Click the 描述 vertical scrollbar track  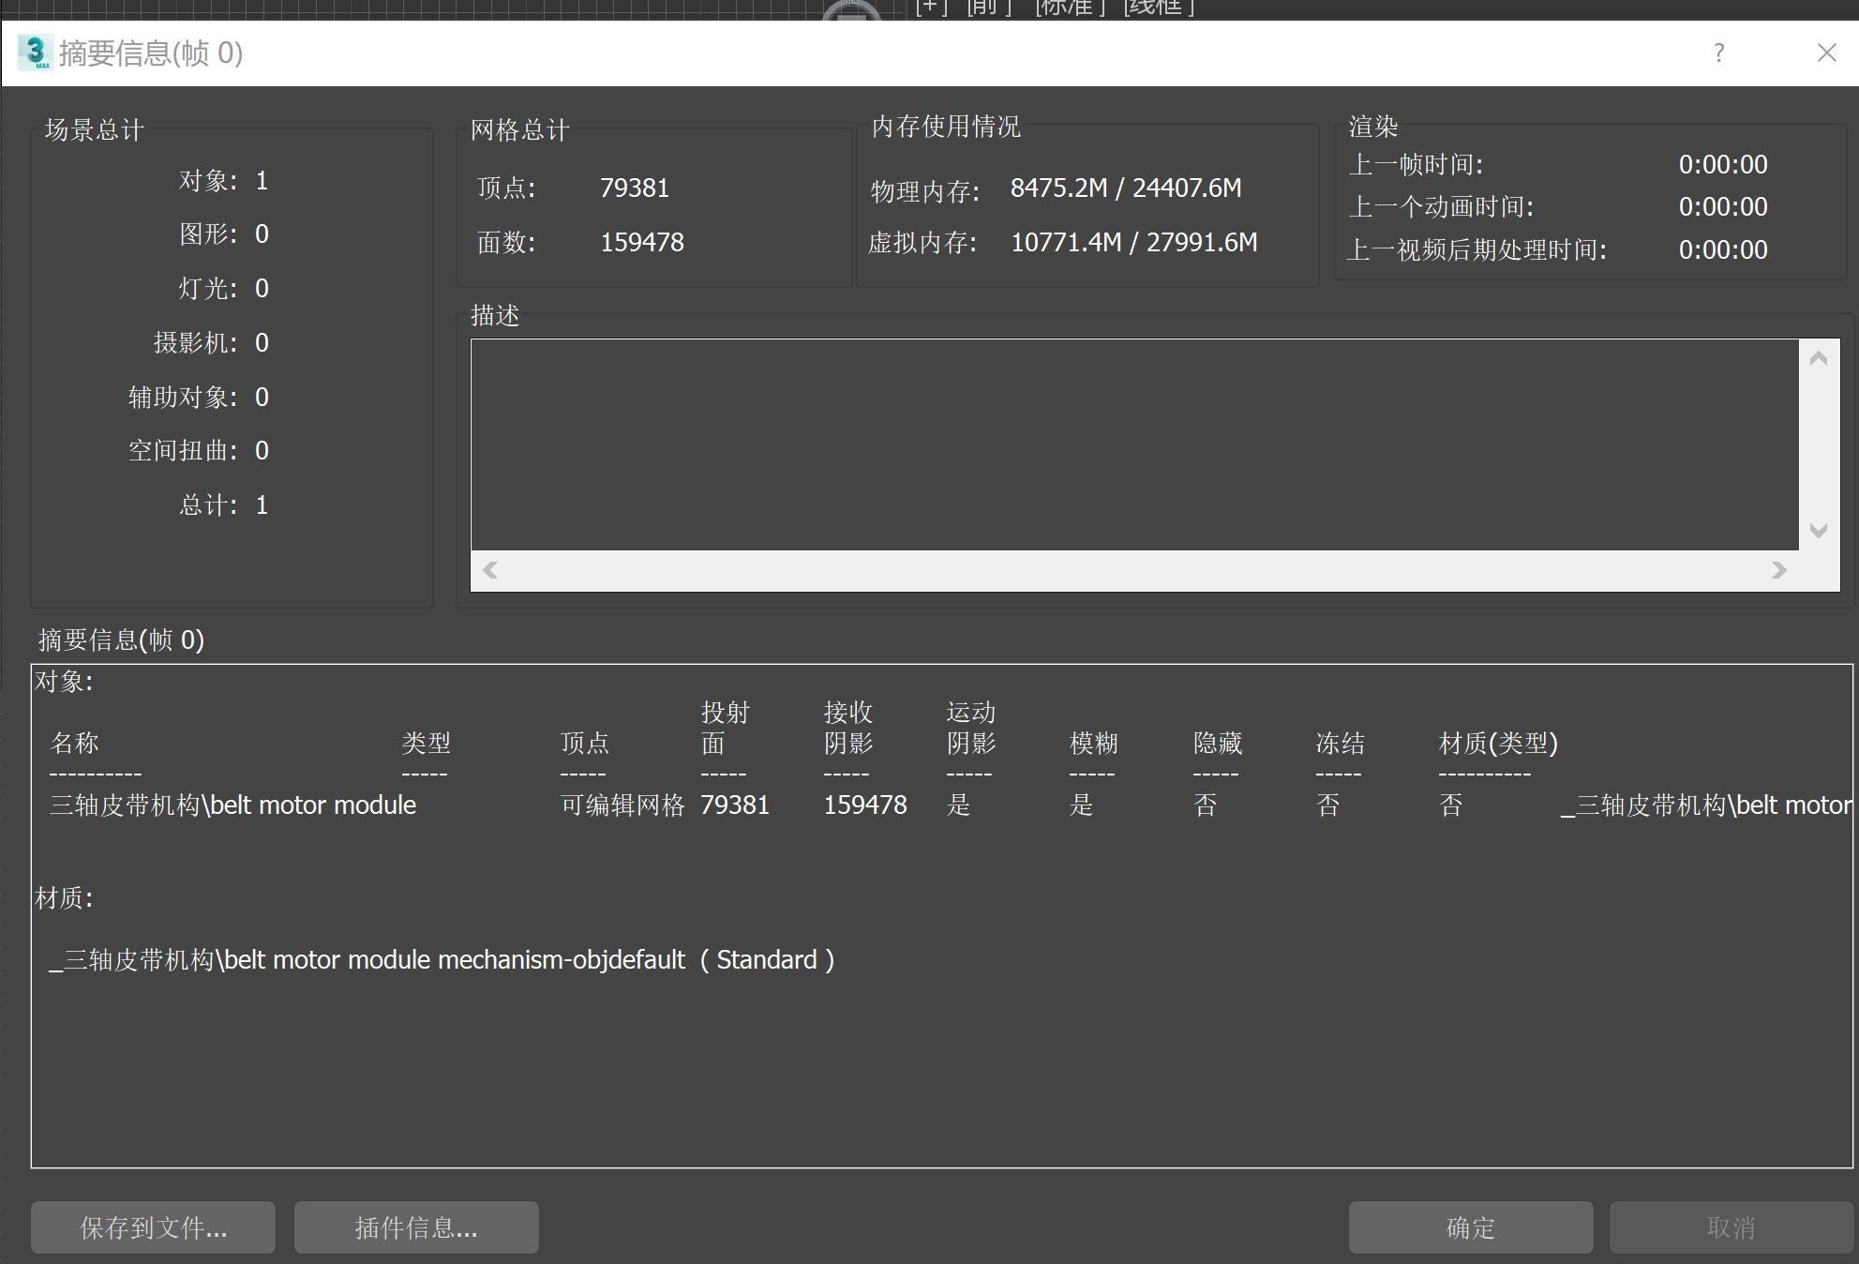(x=1819, y=444)
